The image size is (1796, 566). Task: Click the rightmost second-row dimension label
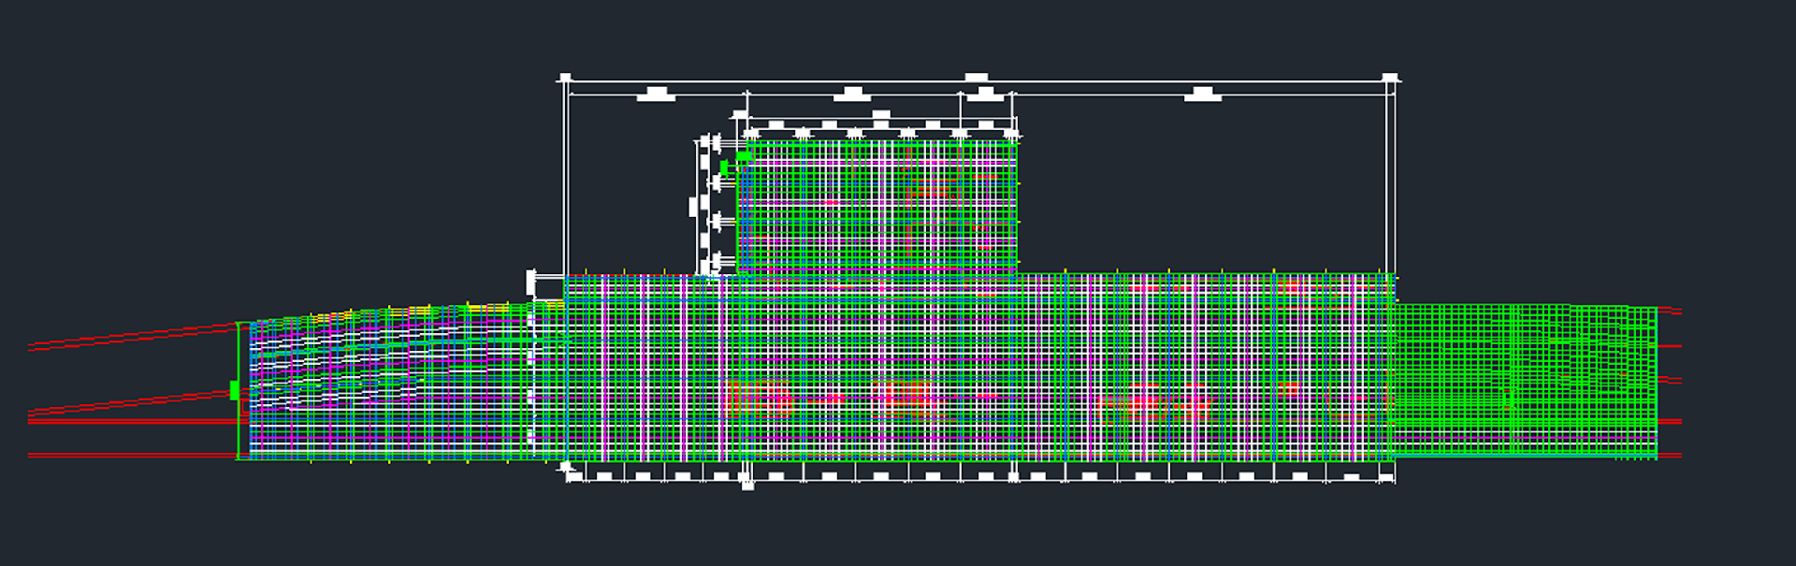point(1202,93)
